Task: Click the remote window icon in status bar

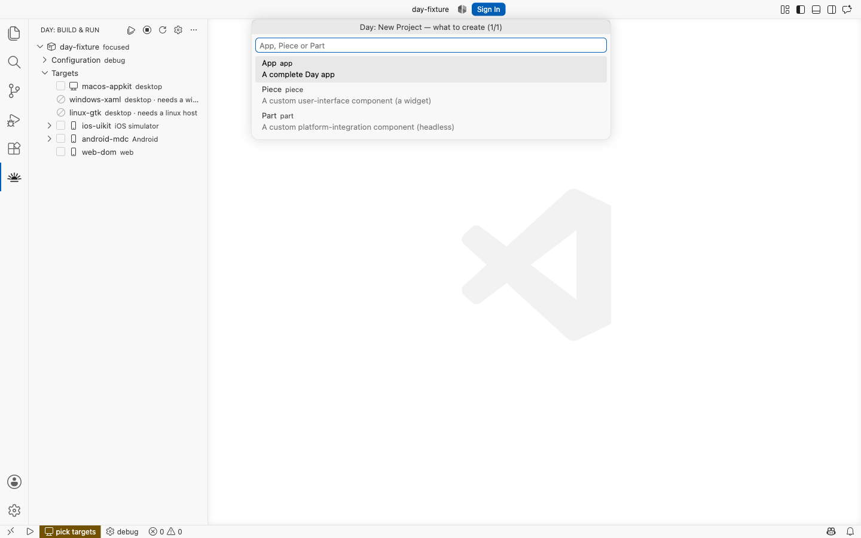Action: 11,531
